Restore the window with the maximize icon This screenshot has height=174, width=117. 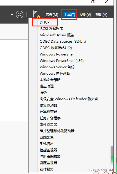pyautogui.click(x=93, y=2)
